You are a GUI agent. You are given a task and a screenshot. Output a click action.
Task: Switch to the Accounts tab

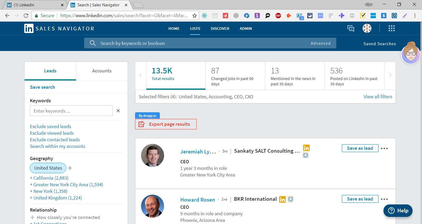tap(102, 71)
